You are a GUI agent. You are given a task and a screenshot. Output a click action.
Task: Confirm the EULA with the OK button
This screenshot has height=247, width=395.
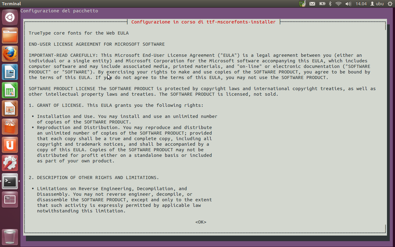201,222
